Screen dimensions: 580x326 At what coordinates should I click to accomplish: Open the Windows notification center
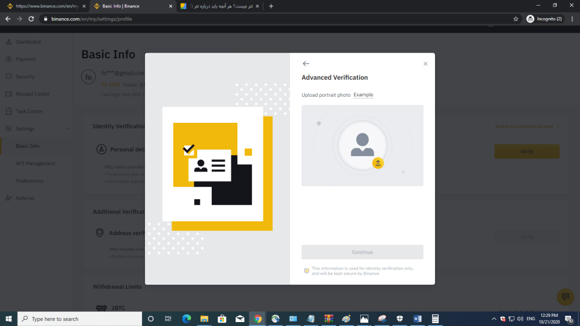pyautogui.click(x=569, y=319)
